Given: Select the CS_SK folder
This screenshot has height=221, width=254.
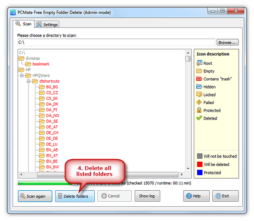Looking at the screenshot, I should [x=52, y=98].
